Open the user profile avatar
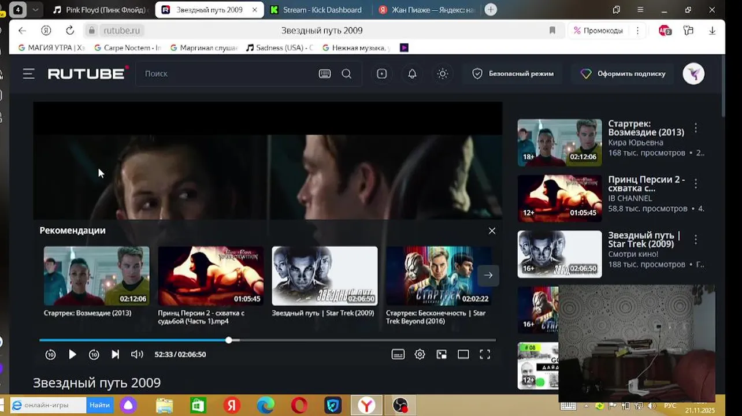This screenshot has height=416, width=742. (693, 74)
